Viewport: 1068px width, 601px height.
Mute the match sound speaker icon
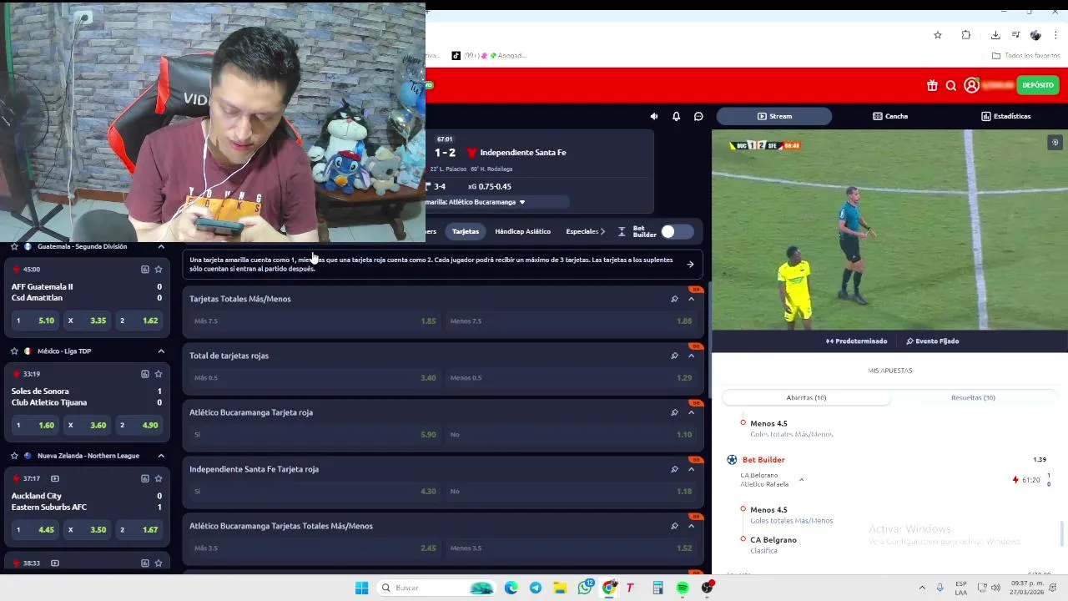point(653,116)
